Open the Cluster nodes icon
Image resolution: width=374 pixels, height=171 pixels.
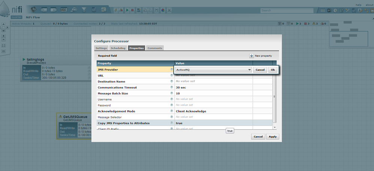click(367, 10)
